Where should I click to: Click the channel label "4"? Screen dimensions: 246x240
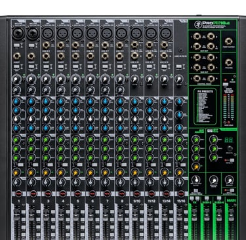(63, 201)
